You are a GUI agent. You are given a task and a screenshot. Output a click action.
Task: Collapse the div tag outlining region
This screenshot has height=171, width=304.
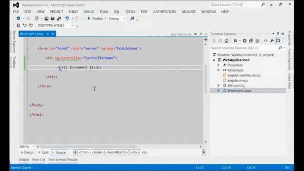pos(28,58)
